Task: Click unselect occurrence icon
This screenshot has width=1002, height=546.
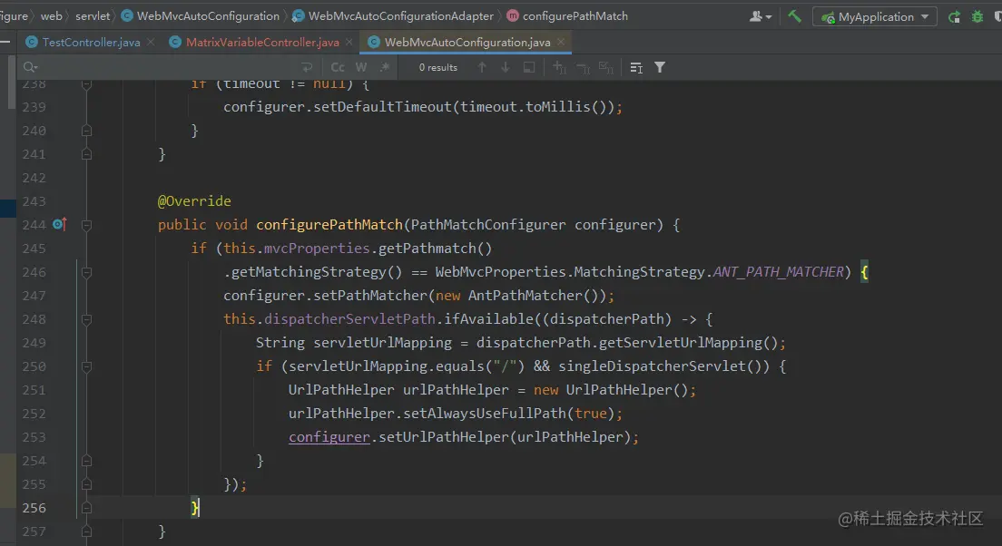Action: tap(583, 67)
